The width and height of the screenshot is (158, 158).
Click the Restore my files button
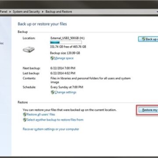point(148,110)
